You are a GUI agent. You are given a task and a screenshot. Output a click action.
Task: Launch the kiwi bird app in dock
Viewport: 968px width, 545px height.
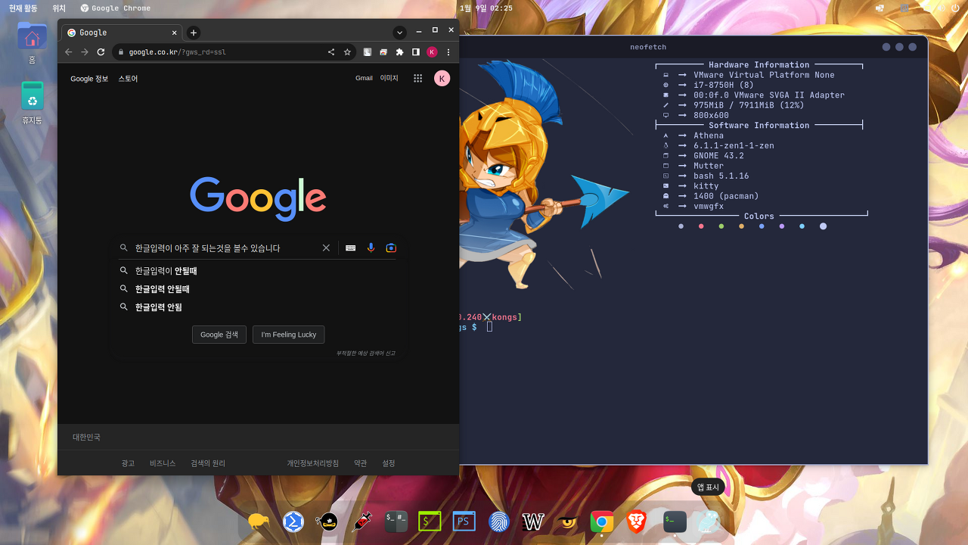pos(259,522)
